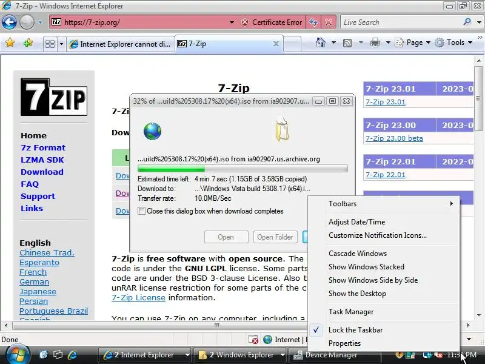Click the Live Search magnifier icon
Viewport: 485px width, 364px height.
tap(467, 22)
